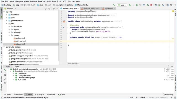The height and width of the screenshot is (99, 177).
Task: Click line position 16:3 in status bar
Action: (x=131, y=98)
